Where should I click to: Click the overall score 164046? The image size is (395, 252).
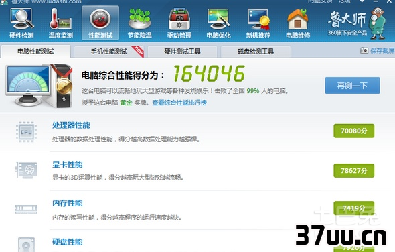click(209, 74)
